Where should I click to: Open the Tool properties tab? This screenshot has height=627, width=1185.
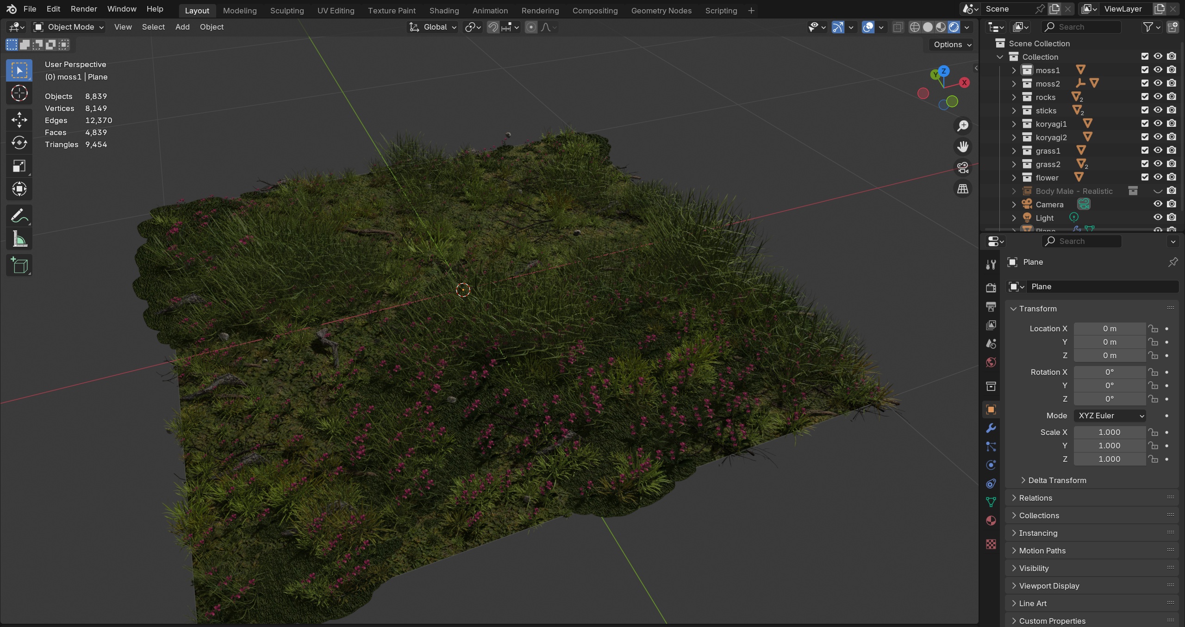click(x=991, y=264)
